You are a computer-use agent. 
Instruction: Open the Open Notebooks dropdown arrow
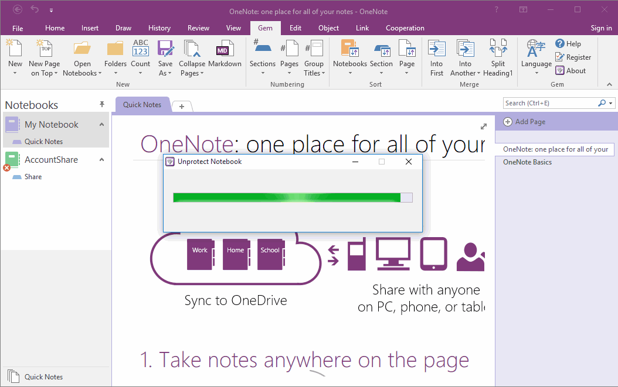point(100,73)
